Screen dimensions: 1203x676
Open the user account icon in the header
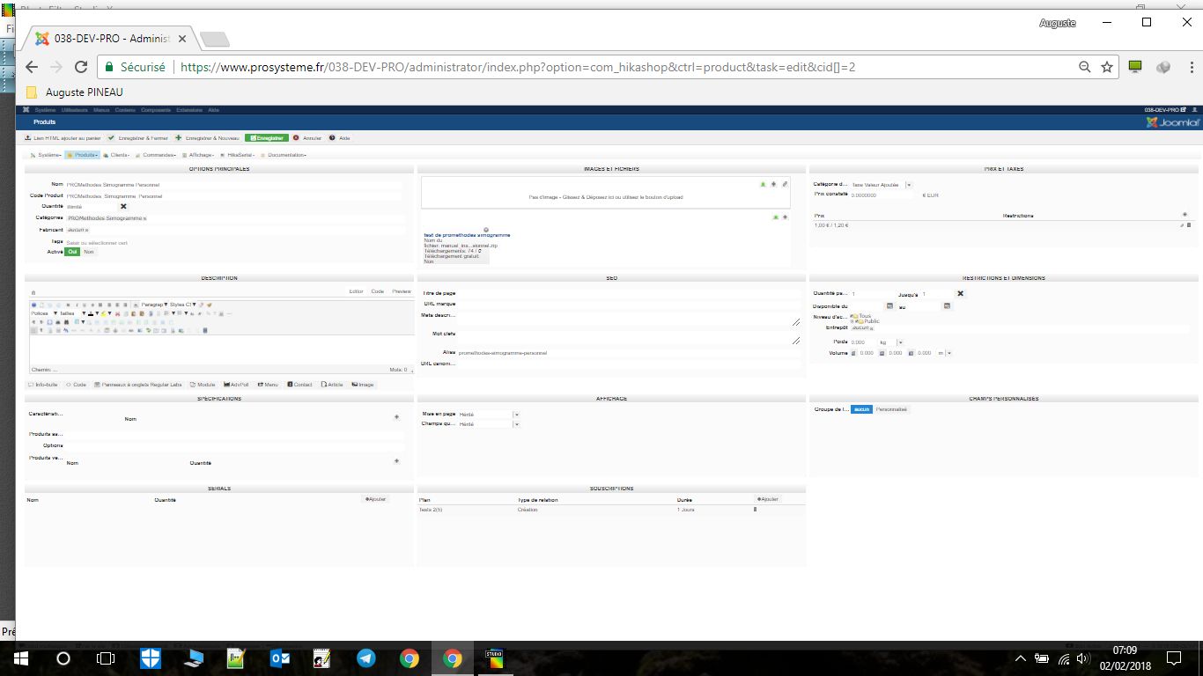tap(1195, 109)
